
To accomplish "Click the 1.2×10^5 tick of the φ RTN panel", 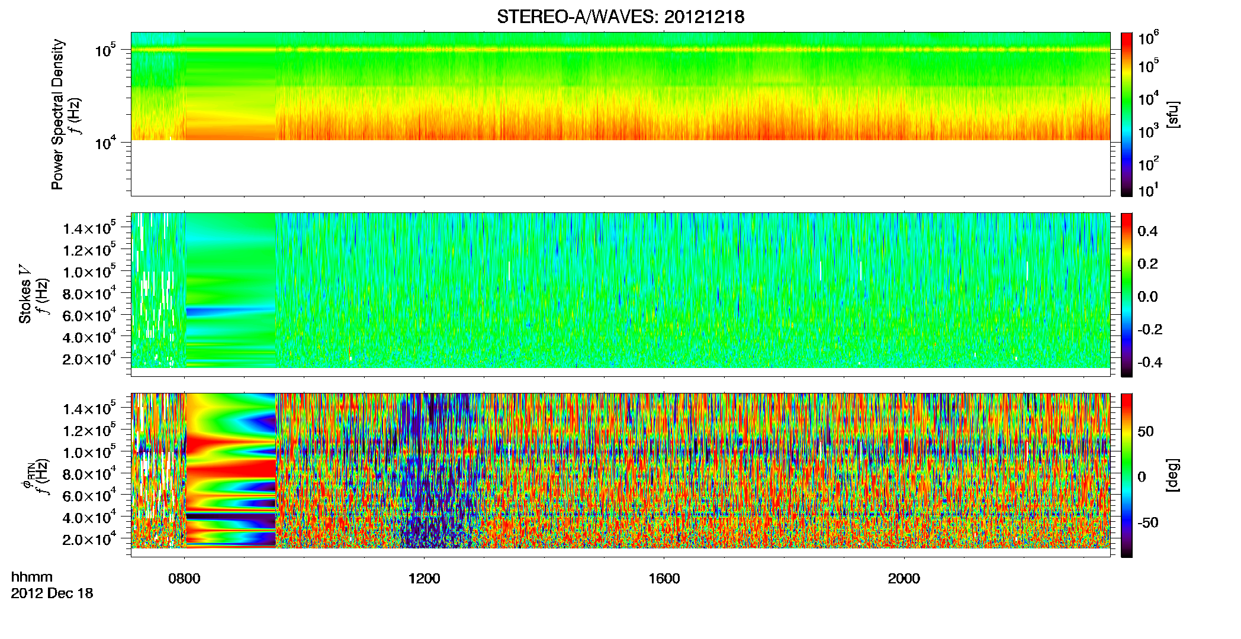I will 89,430.
